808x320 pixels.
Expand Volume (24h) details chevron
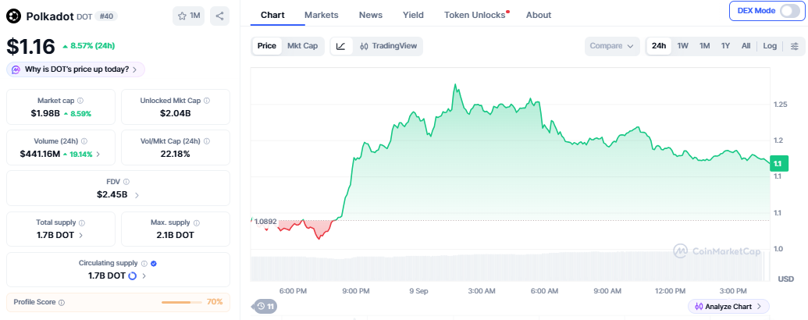(x=98, y=154)
